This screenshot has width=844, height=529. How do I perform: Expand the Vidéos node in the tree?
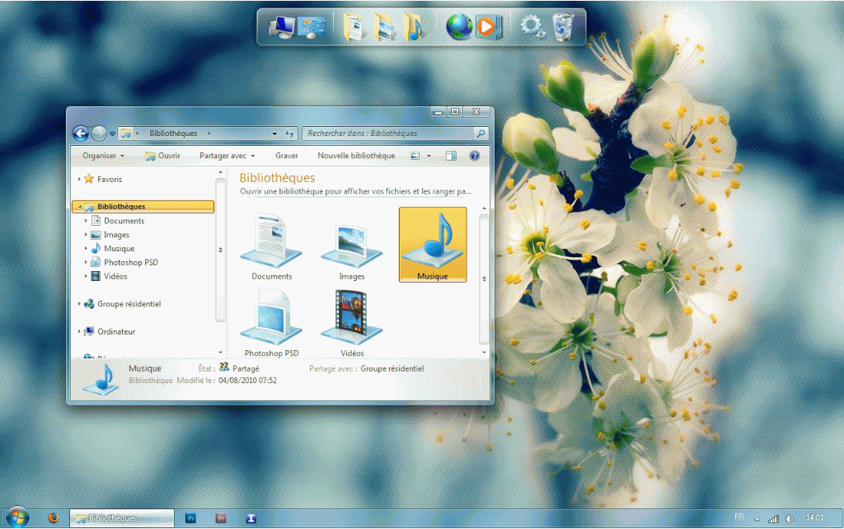click(x=86, y=276)
